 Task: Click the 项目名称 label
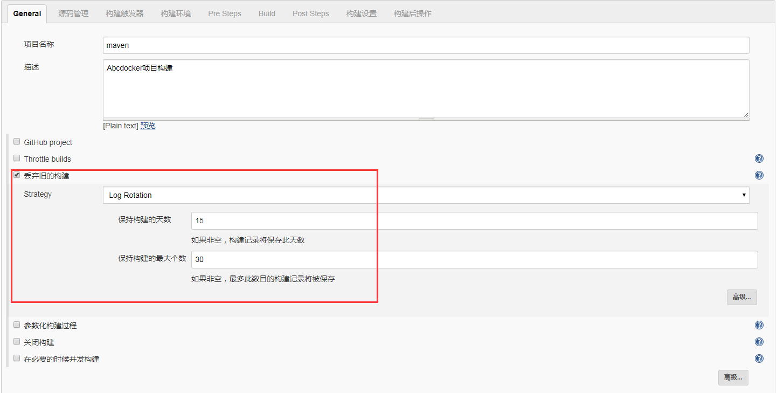click(39, 44)
